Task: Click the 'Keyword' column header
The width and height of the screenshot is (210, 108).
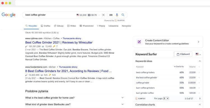Action: coord(140,67)
